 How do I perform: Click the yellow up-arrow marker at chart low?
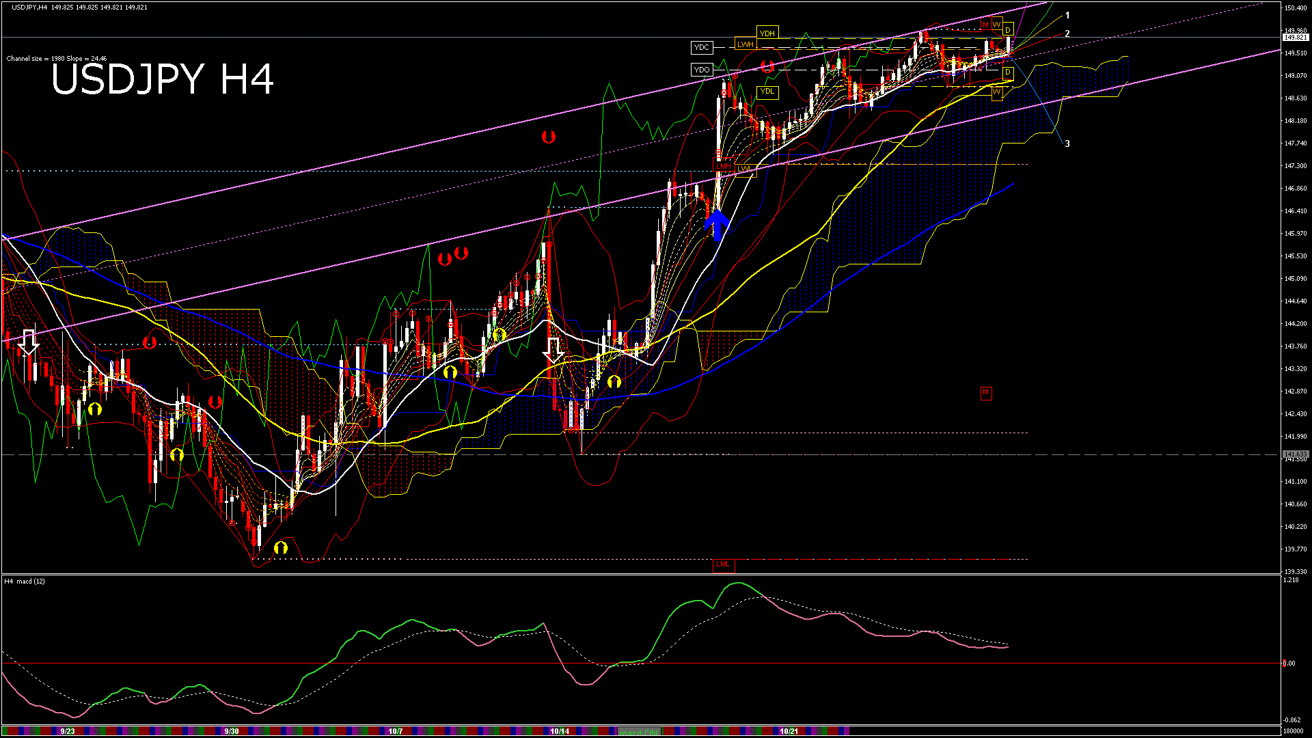coord(281,548)
